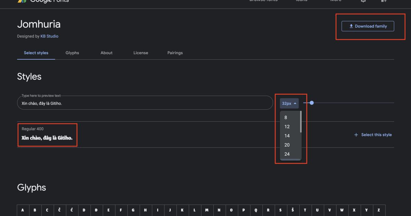The width and height of the screenshot is (411, 216).
Task: Focus the preview text input field
Action: [x=145, y=103]
